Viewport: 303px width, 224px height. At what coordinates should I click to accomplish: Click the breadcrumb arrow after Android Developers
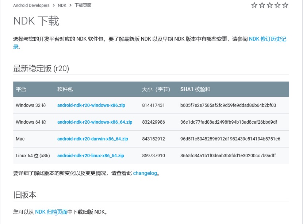53,5
